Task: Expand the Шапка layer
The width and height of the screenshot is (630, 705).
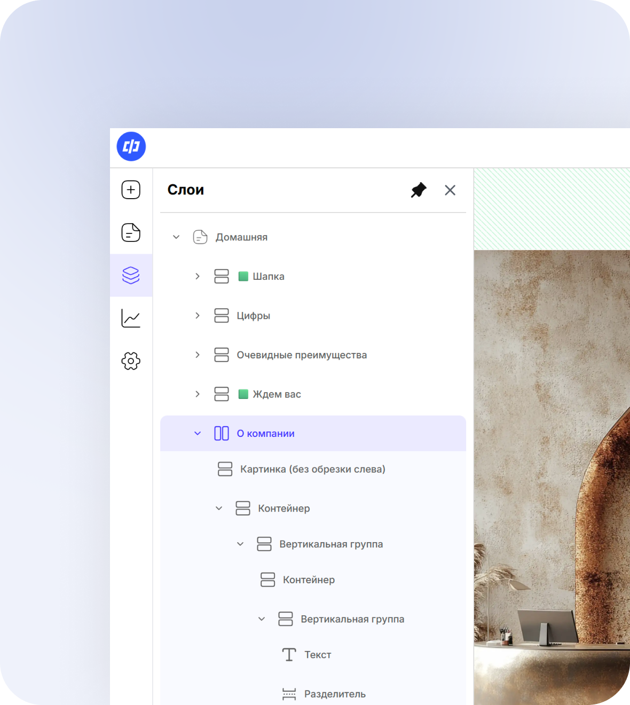Action: point(198,276)
